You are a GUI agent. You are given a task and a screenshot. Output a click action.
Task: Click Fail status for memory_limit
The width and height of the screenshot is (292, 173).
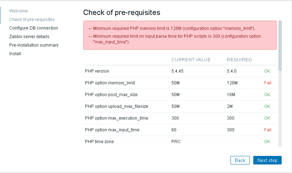click(x=267, y=83)
